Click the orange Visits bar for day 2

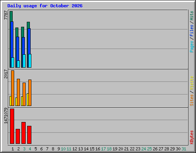(18, 92)
